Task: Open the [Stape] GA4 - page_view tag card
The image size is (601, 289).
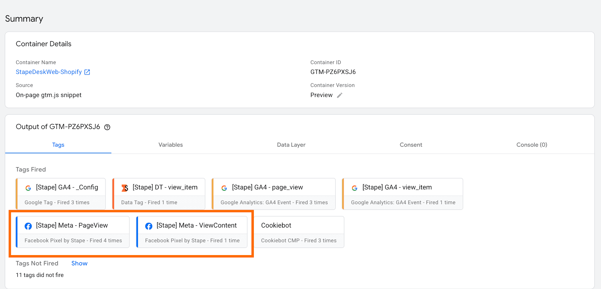Action: click(274, 194)
